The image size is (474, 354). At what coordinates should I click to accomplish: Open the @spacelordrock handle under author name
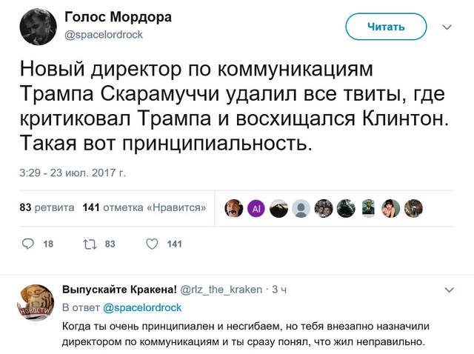point(104,35)
